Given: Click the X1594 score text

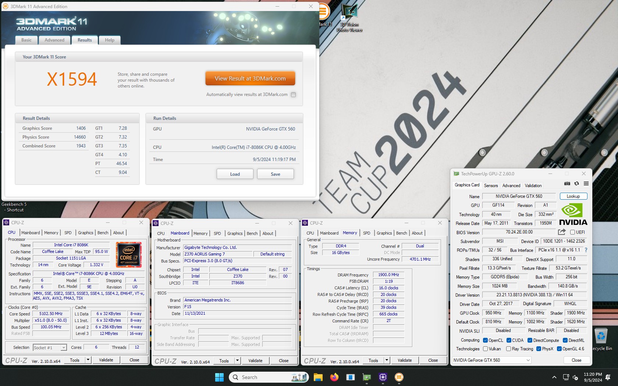Looking at the screenshot, I should (x=72, y=79).
